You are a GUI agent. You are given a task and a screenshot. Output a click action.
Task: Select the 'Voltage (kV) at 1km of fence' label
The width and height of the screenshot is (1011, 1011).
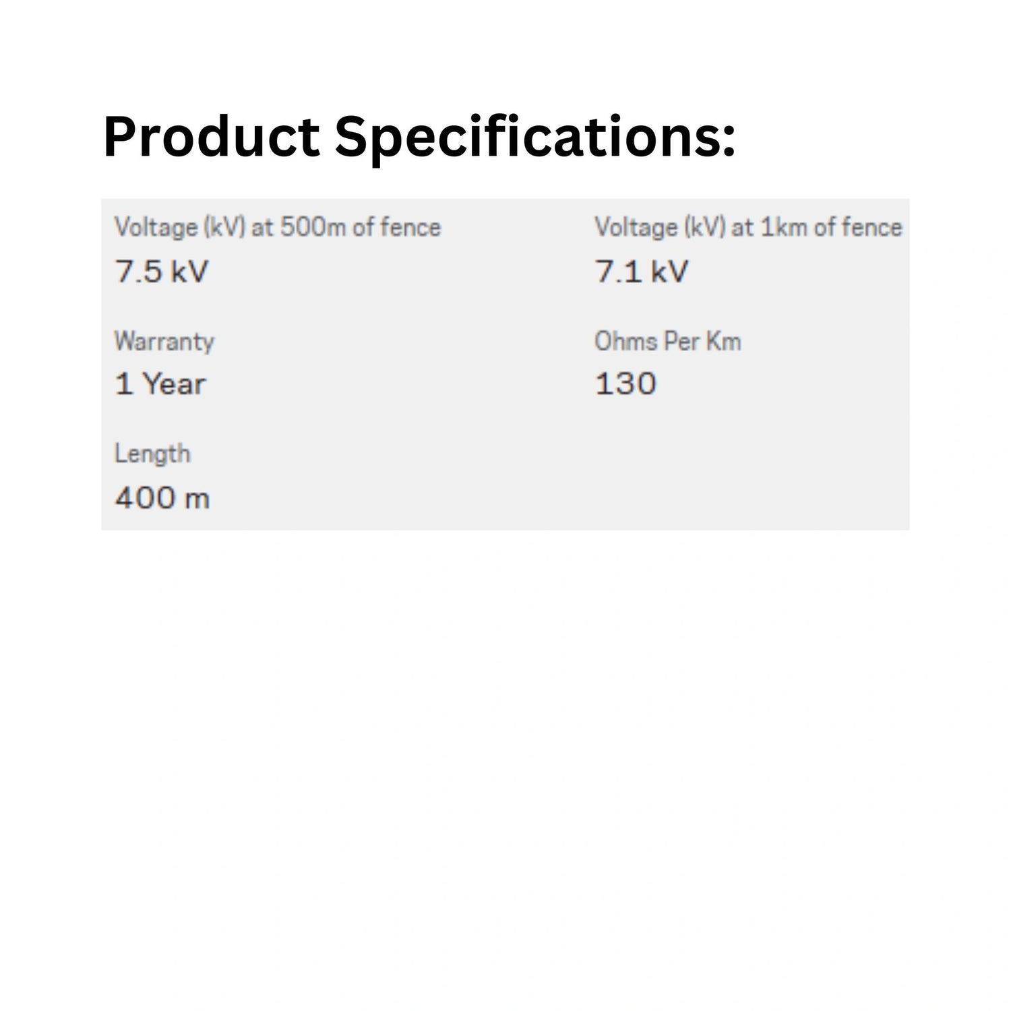747,227
